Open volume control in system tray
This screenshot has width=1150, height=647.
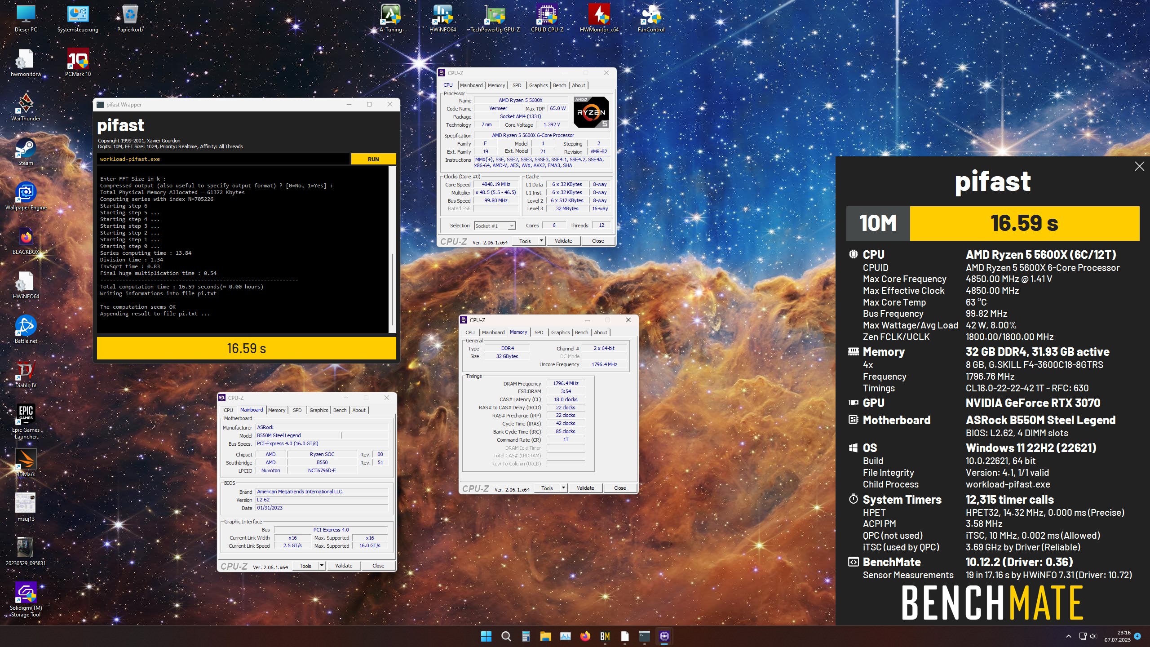point(1093,636)
